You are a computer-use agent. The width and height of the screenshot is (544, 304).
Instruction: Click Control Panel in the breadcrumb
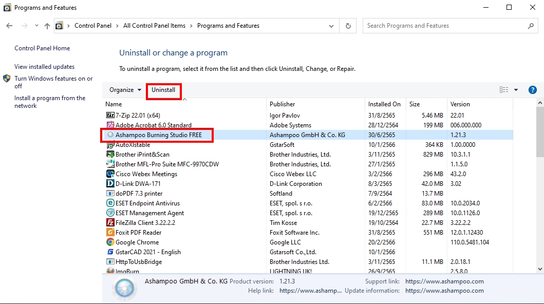(93, 26)
